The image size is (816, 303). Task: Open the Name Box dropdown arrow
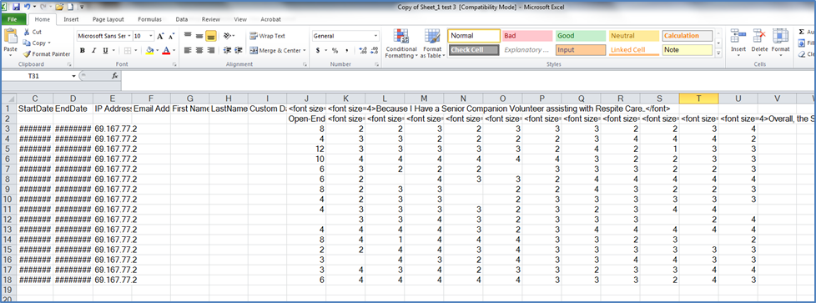(x=74, y=76)
